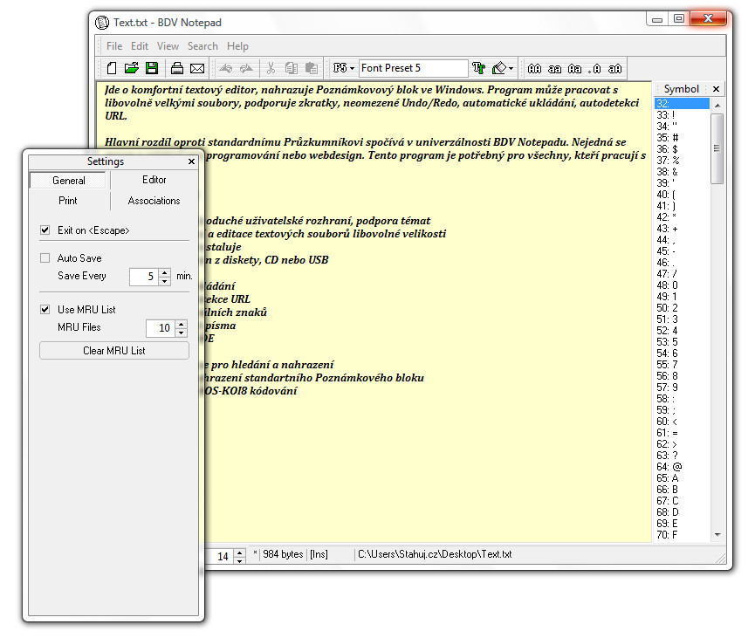Cut selection using scissors icon
Image resolution: width=755 pixels, height=638 pixels.
pos(271,68)
